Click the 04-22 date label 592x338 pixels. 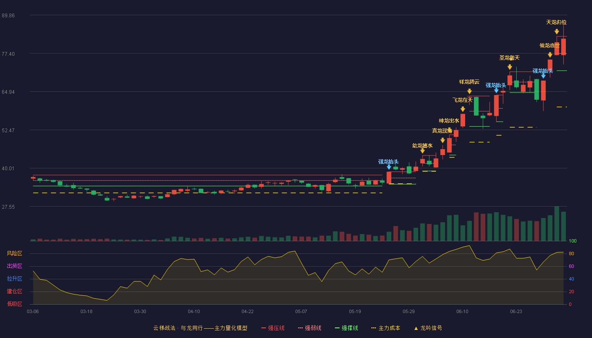pyautogui.click(x=247, y=311)
